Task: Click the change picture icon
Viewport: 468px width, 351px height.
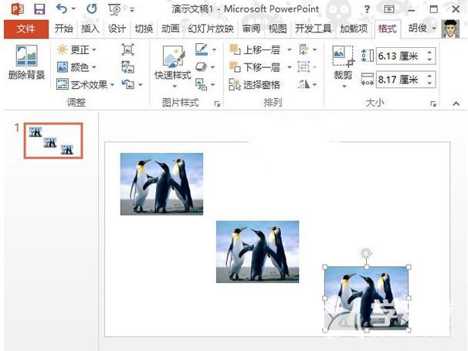Action: pyautogui.click(x=128, y=67)
